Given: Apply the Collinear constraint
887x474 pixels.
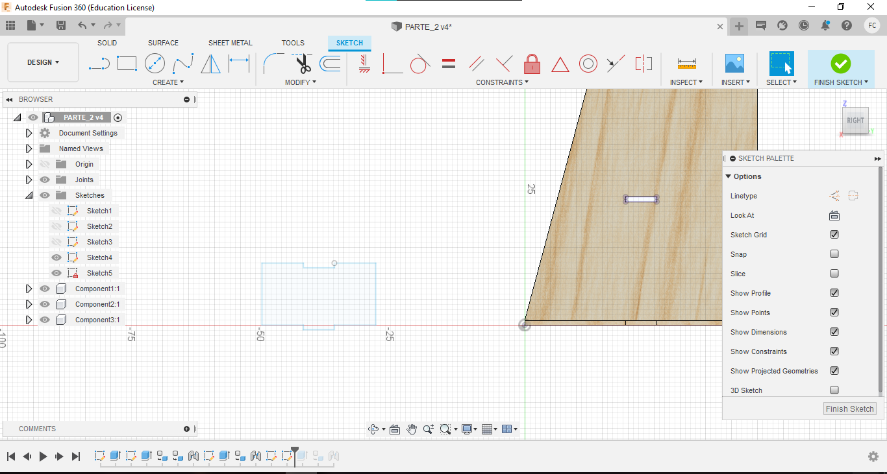Looking at the screenshot, I should coord(616,64).
